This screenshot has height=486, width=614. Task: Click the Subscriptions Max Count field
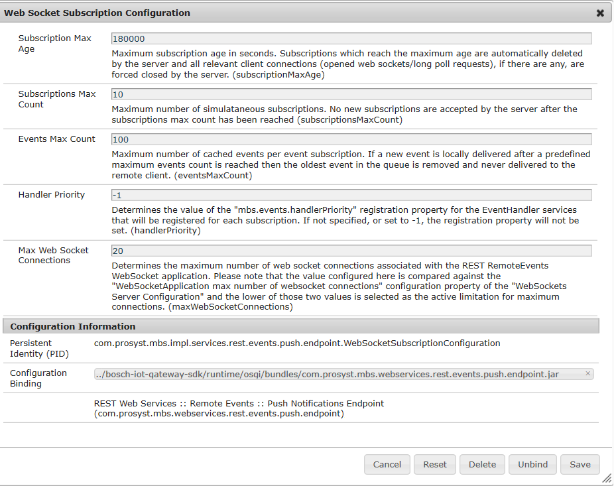(x=351, y=94)
